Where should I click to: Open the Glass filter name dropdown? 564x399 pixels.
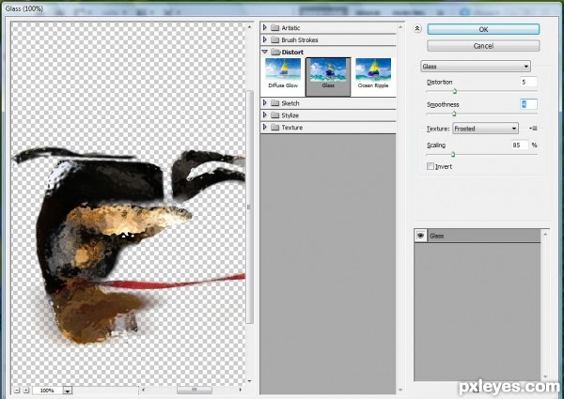476,67
